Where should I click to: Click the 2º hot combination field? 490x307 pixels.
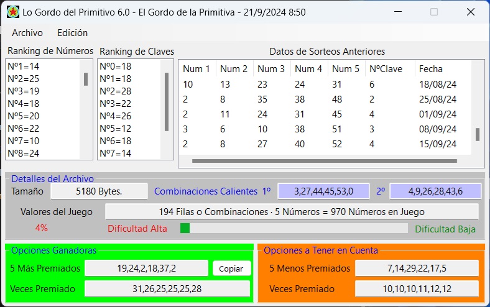(x=435, y=191)
